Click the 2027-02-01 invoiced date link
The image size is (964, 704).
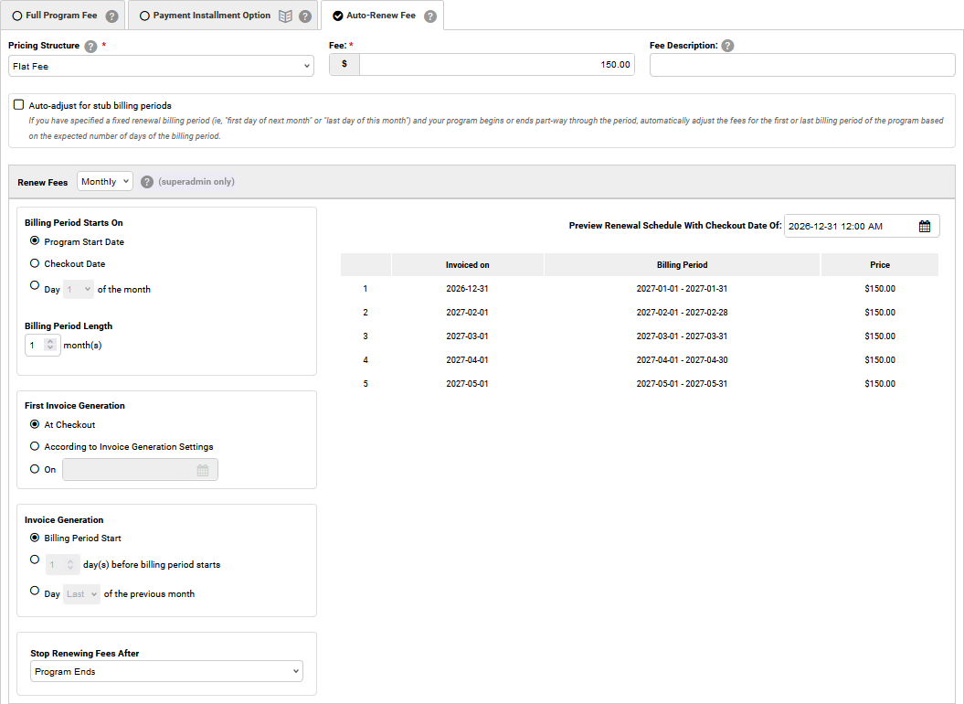click(467, 312)
